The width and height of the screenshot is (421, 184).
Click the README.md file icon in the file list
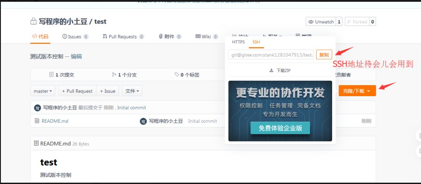tap(37, 121)
